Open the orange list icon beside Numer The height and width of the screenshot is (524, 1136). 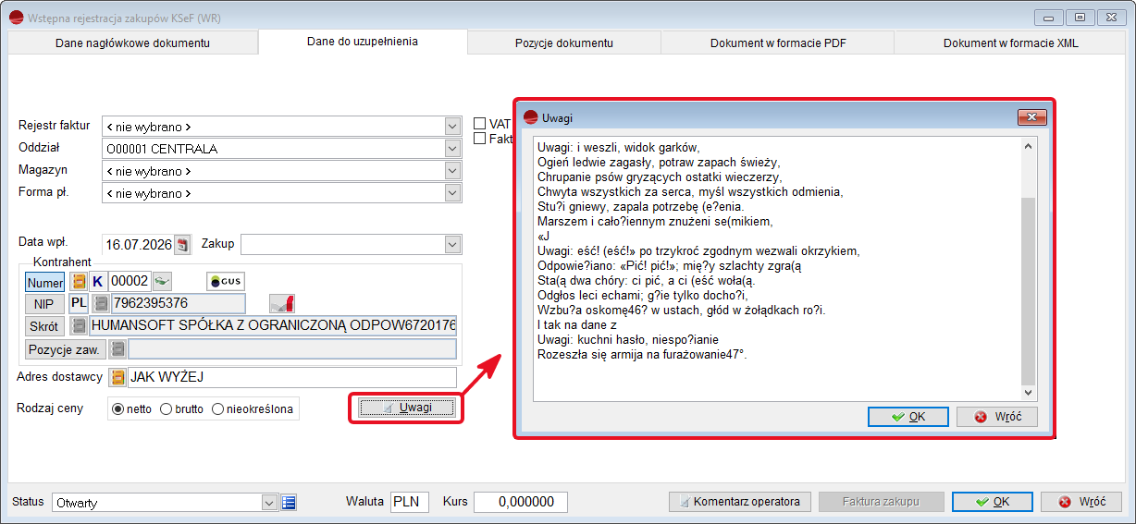click(x=80, y=281)
